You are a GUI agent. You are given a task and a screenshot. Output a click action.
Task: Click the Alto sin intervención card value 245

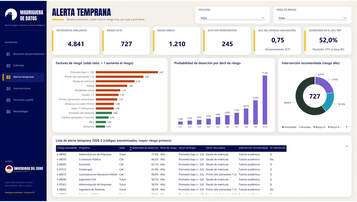tap(227, 44)
